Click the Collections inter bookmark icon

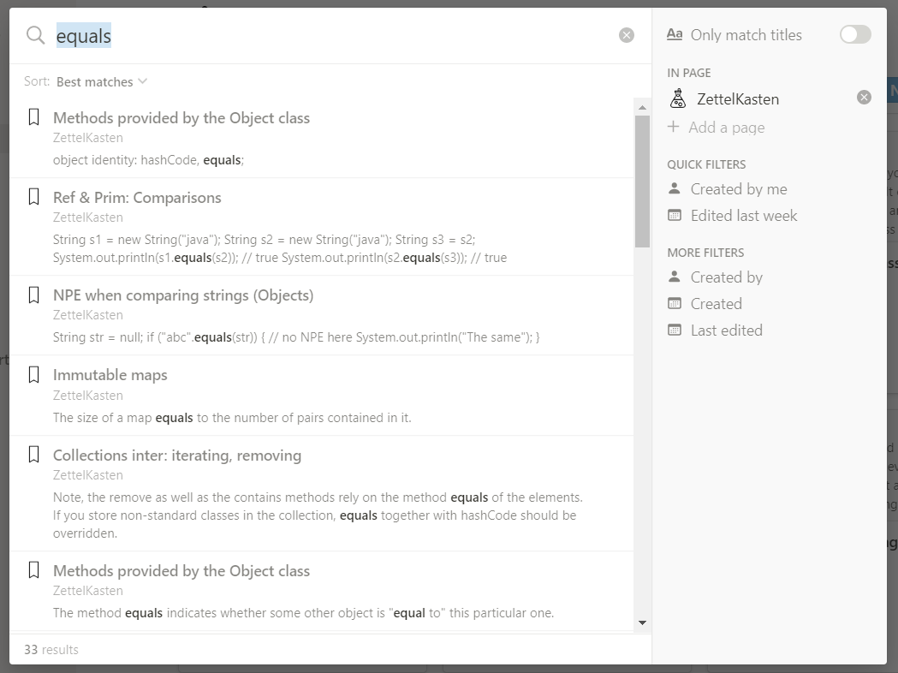[34, 455]
